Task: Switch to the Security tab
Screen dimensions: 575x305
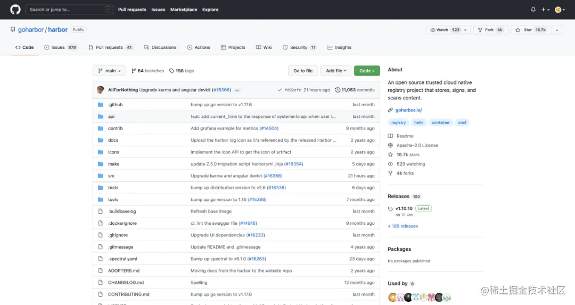Action: pos(299,47)
